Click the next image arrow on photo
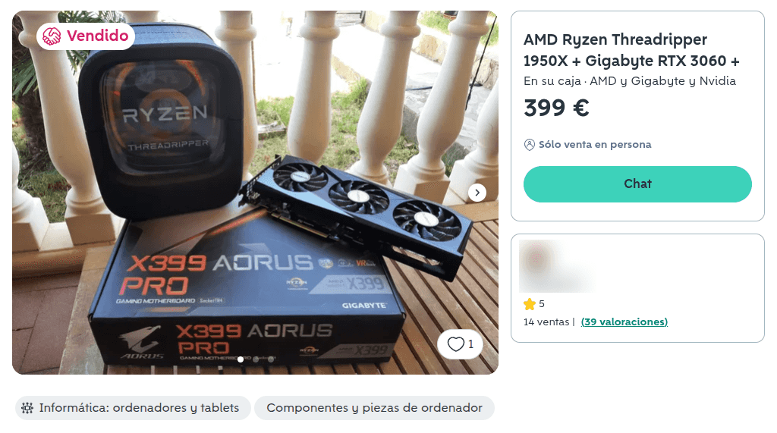The height and width of the screenshot is (433, 777). [x=477, y=193]
